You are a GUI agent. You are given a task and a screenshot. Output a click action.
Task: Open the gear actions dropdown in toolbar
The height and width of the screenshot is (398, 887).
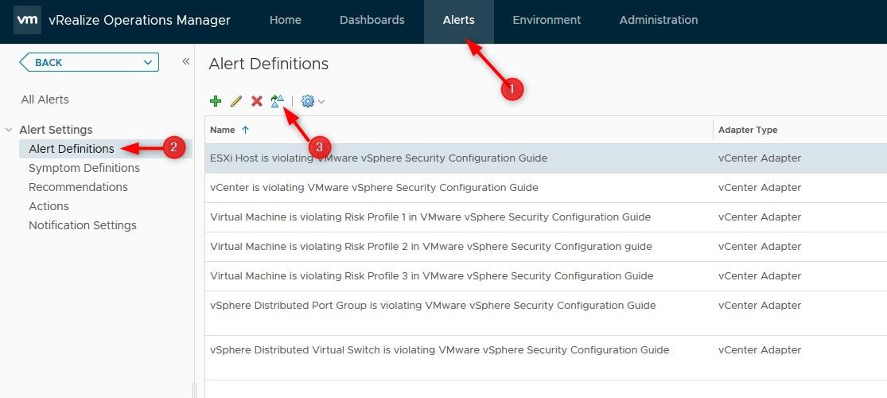point(313,101)
